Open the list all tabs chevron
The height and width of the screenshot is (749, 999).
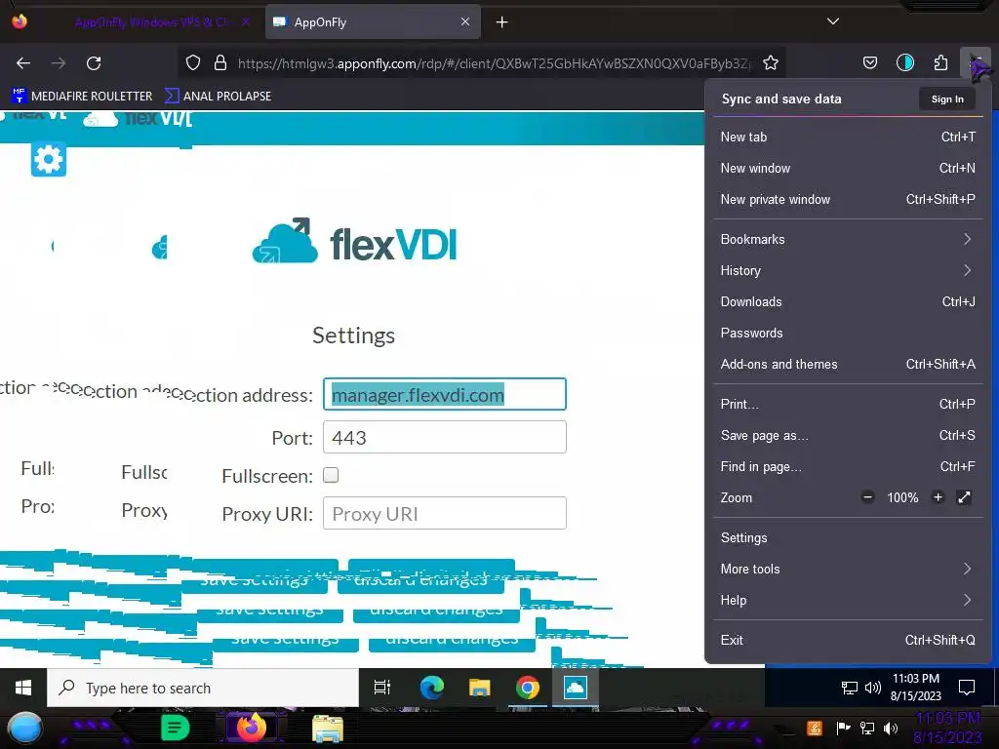tap(833, 21)
